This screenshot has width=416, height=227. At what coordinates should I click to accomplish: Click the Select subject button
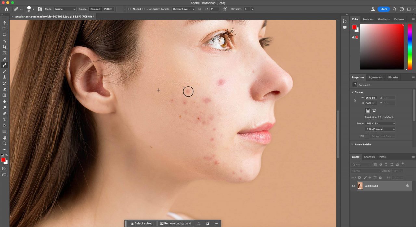(142, 223)
